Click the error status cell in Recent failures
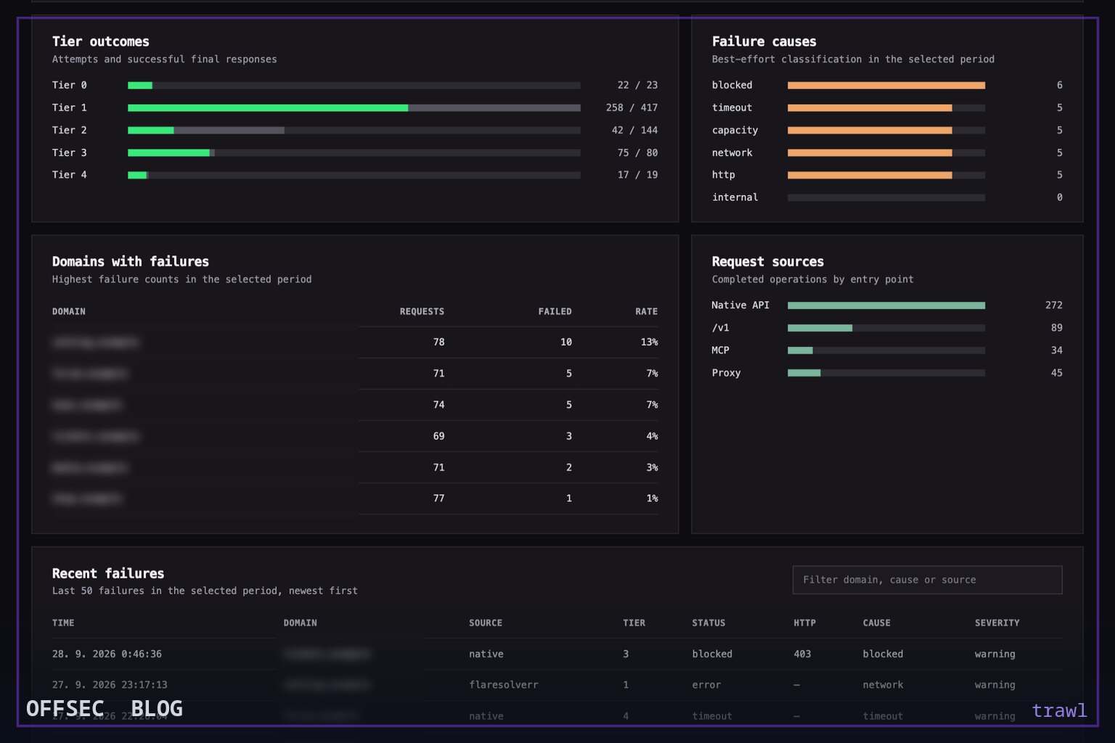1115x743 pixels. (x=706, y=685)
